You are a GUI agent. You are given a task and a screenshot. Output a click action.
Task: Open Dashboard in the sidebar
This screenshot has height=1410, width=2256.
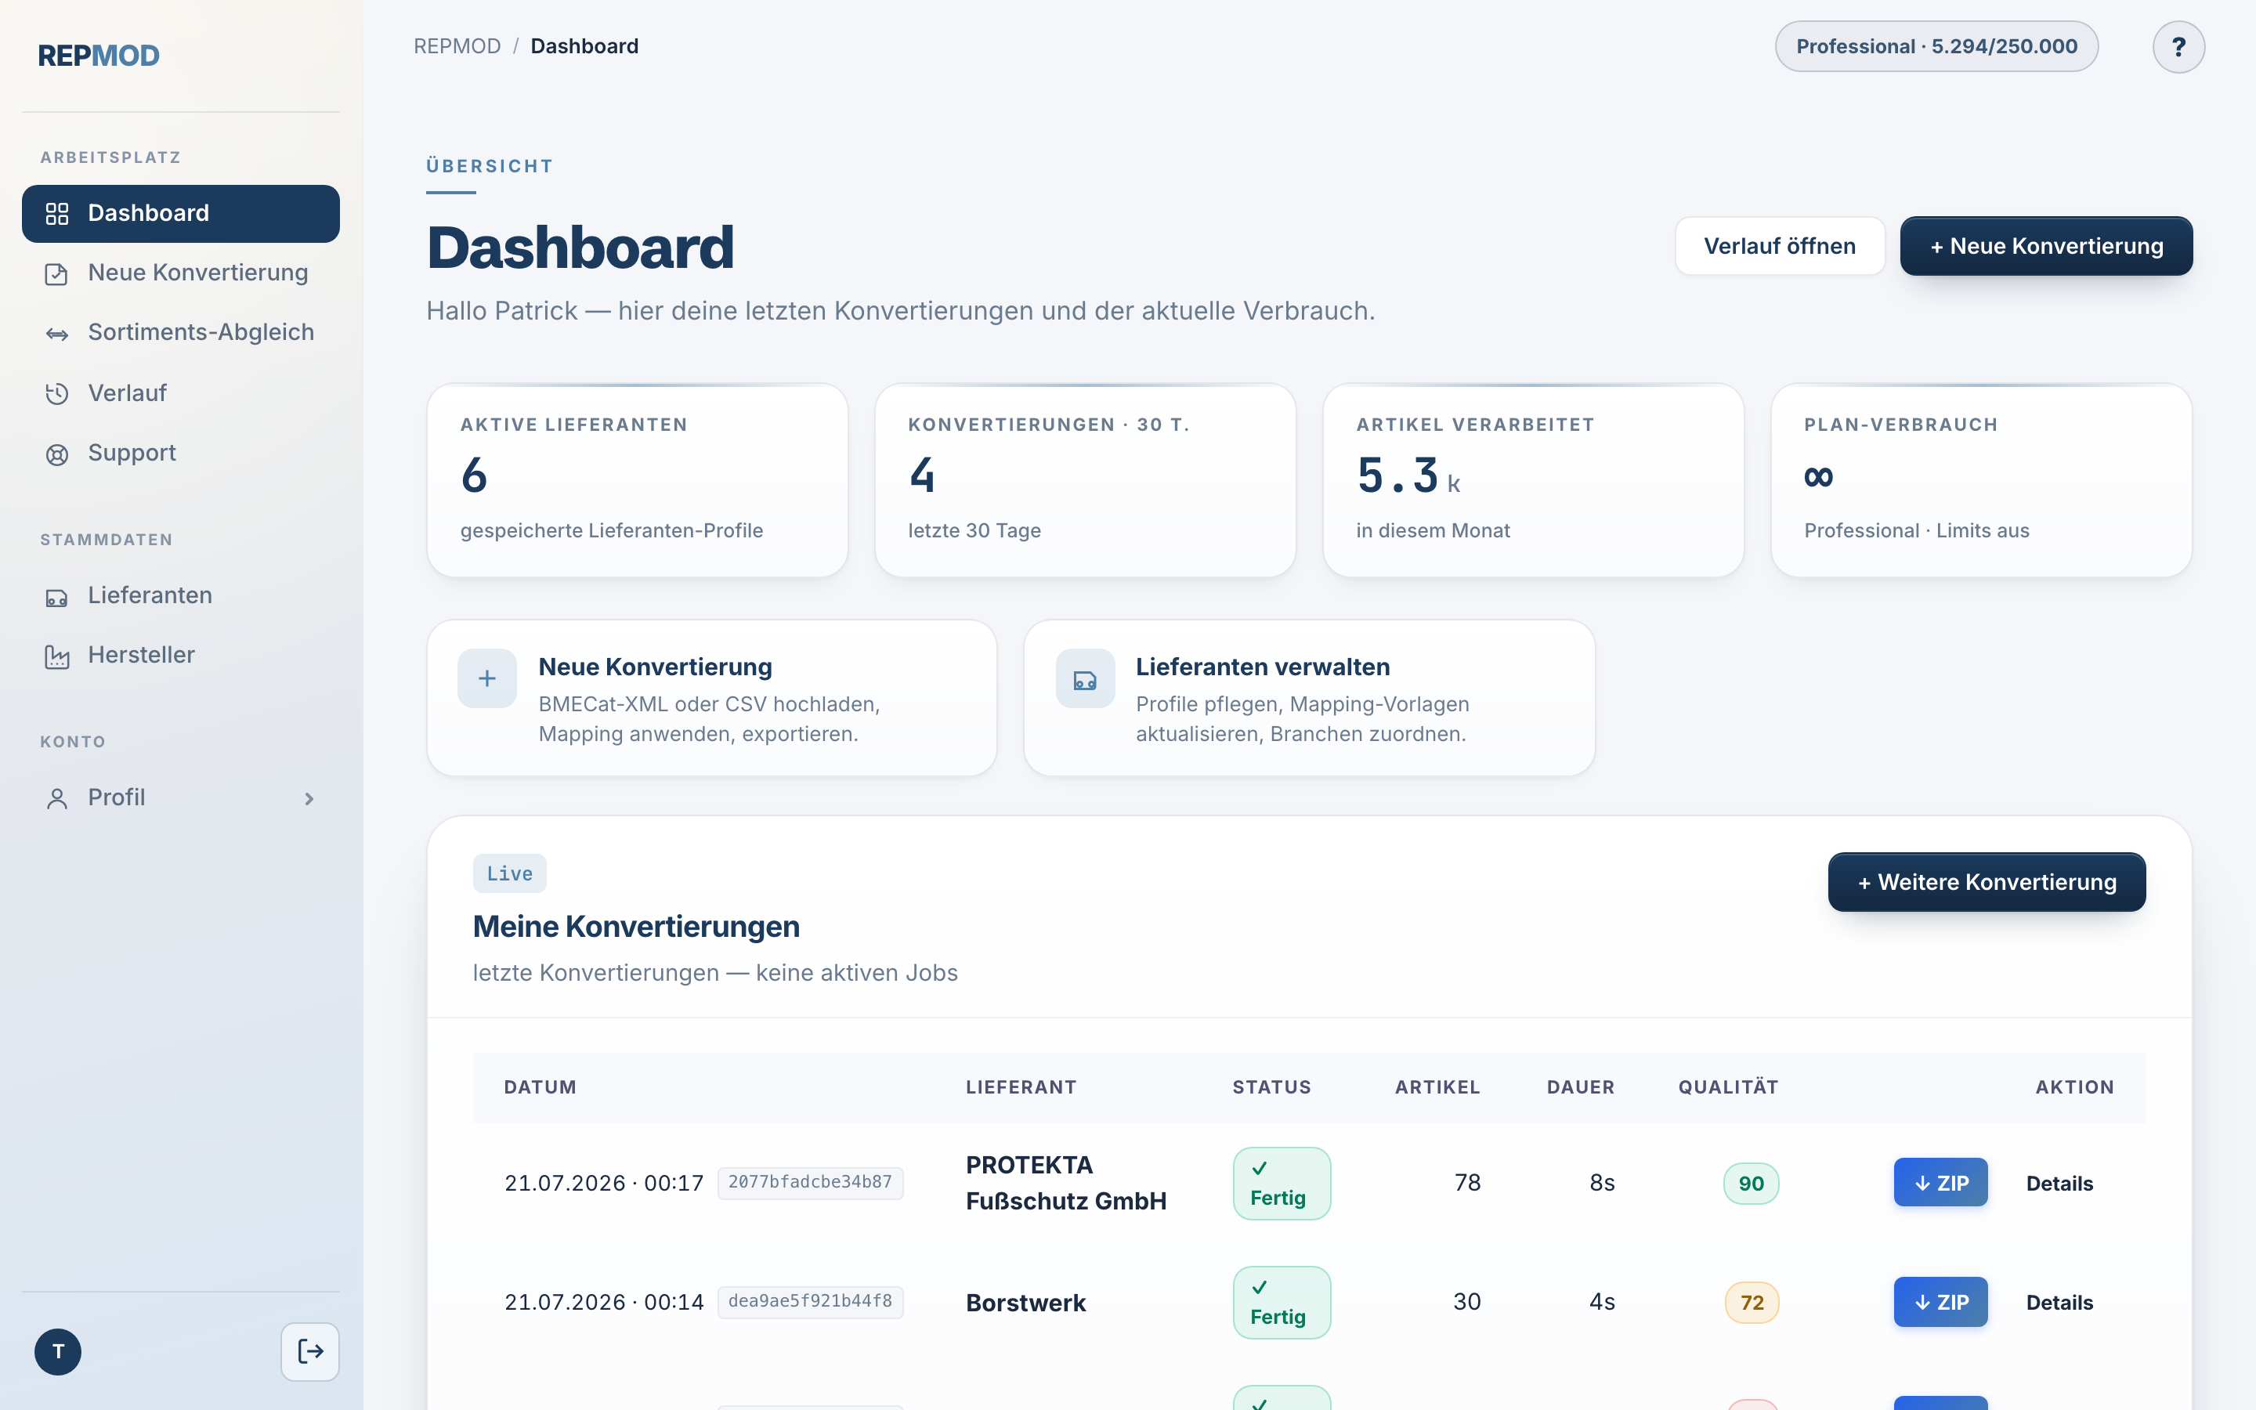click(181, 214)
